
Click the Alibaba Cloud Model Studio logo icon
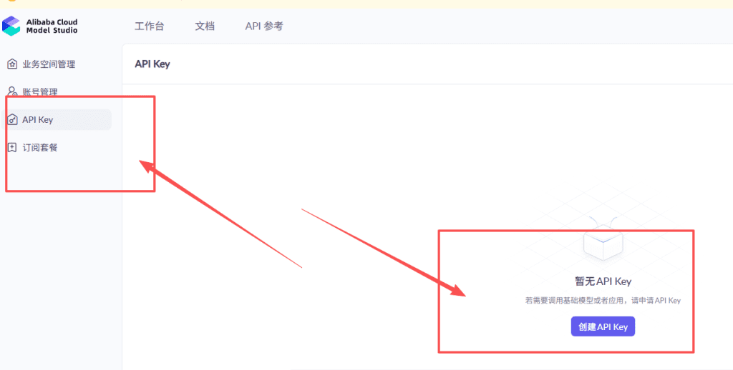point(11,26)
